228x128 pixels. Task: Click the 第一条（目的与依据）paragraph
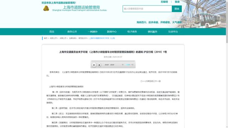113,97
